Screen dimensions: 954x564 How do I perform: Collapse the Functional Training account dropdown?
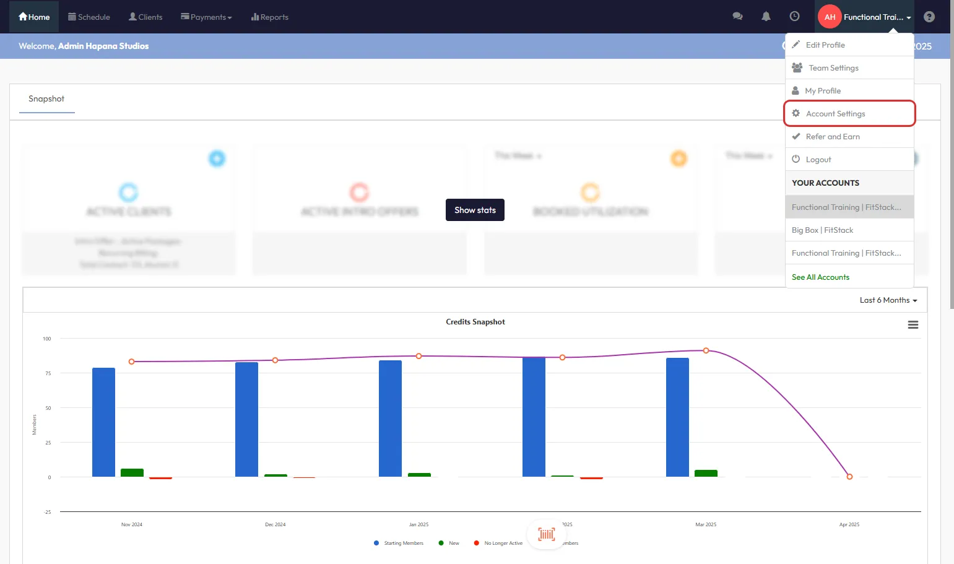[x=877, y=17]
